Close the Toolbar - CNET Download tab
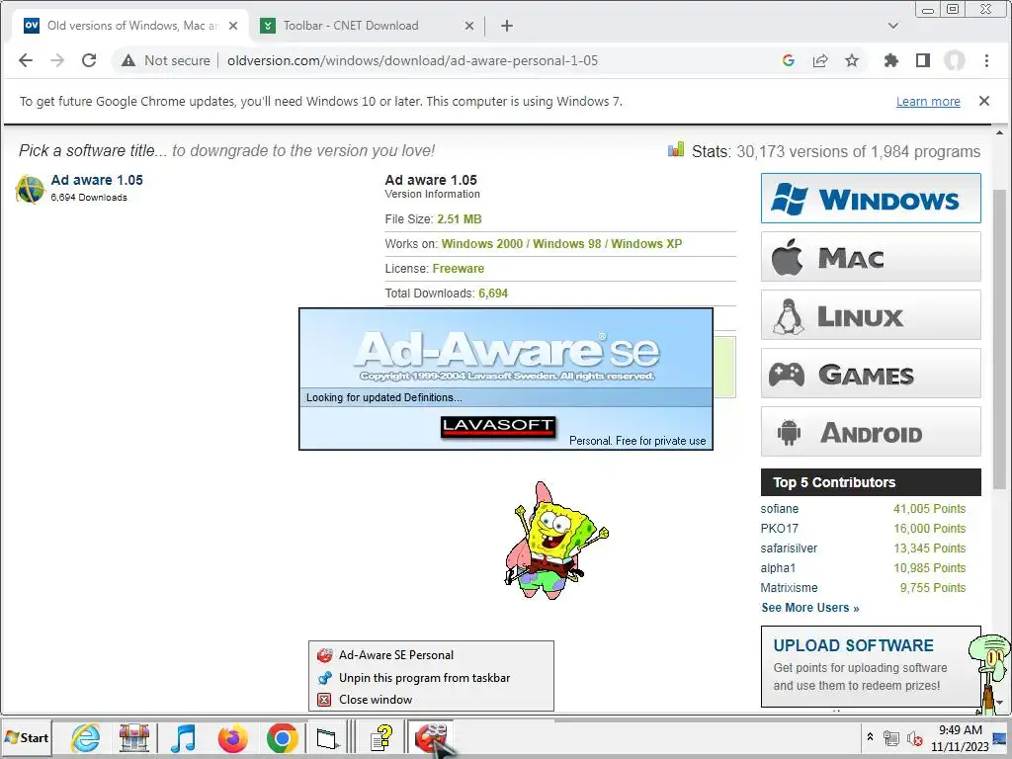 [469, 26]
